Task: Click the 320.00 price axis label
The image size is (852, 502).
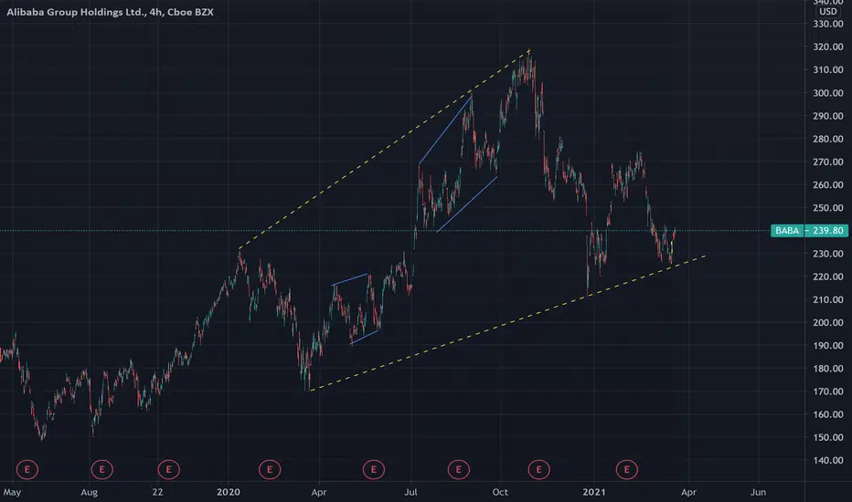Action: click(x=828, y=47)
